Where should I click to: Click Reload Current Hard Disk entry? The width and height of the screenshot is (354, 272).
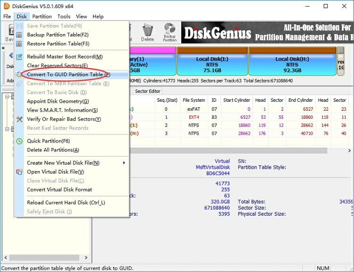tap(66, 202)
